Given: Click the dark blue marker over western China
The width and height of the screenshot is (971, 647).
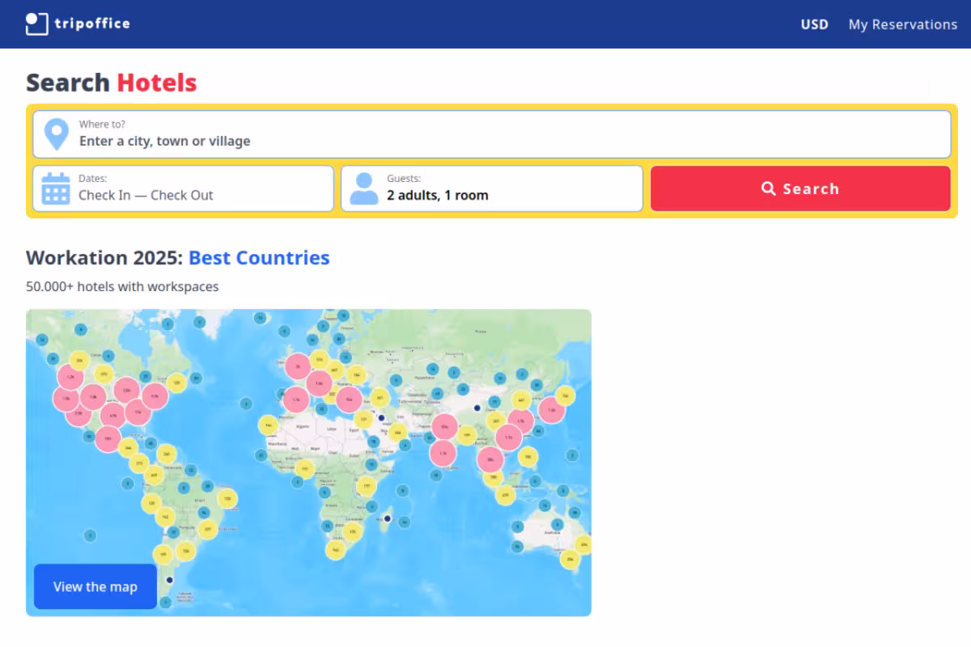Looking at the screenshot, I should point(477,408).
